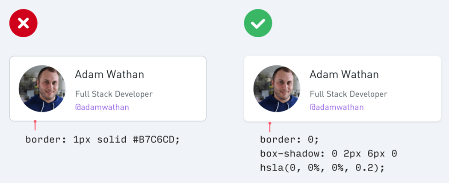Open the @adamwathan link in the bordered card
This screenshot has width=449, height=183.
[102, 107]
